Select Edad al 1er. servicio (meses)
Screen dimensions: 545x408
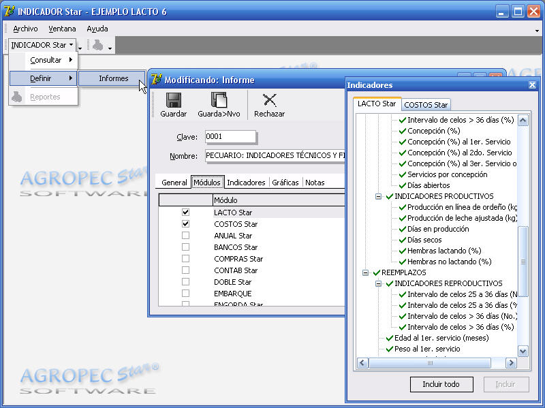pyautogui.click(x=441, y=338)
